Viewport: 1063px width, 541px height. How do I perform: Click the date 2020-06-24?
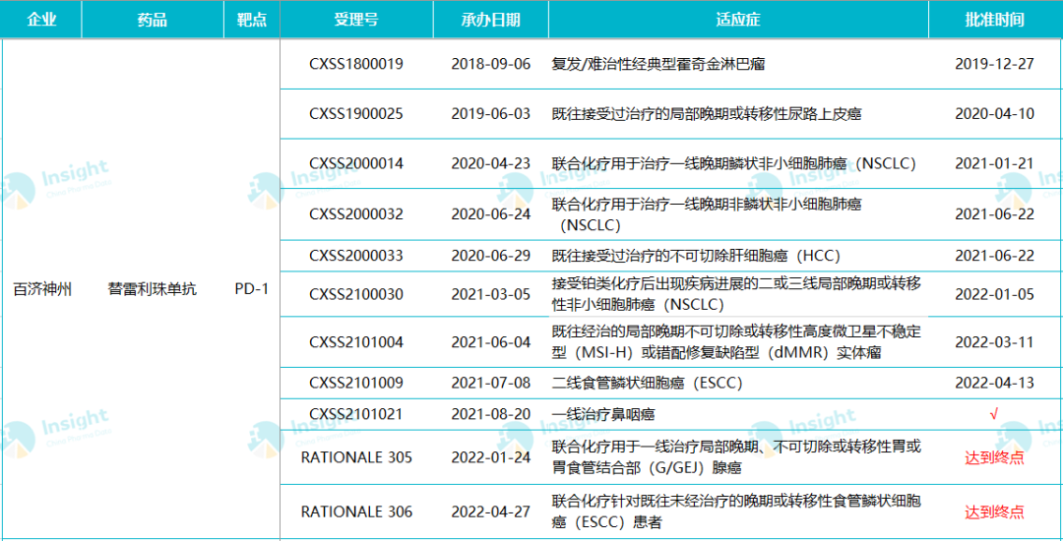491,214
